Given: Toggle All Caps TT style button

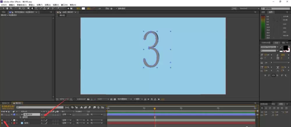Looking at the screenshot, I should pyautogui.click(x=273, y=75).
